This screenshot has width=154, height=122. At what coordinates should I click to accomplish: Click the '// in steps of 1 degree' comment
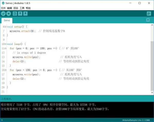(x=29, y=53)
